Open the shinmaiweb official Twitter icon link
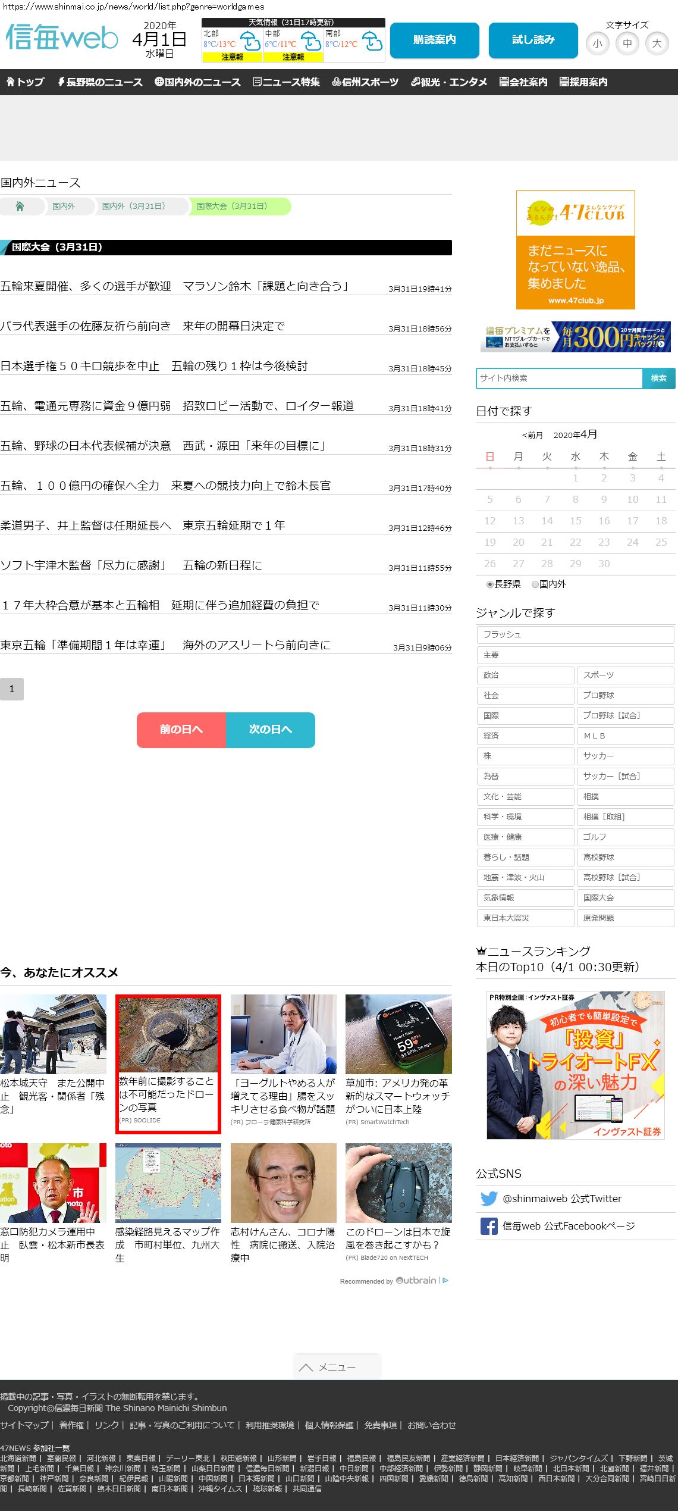Image resolution: width=678 pixels, height=1511 pixels. (489, 1199)
